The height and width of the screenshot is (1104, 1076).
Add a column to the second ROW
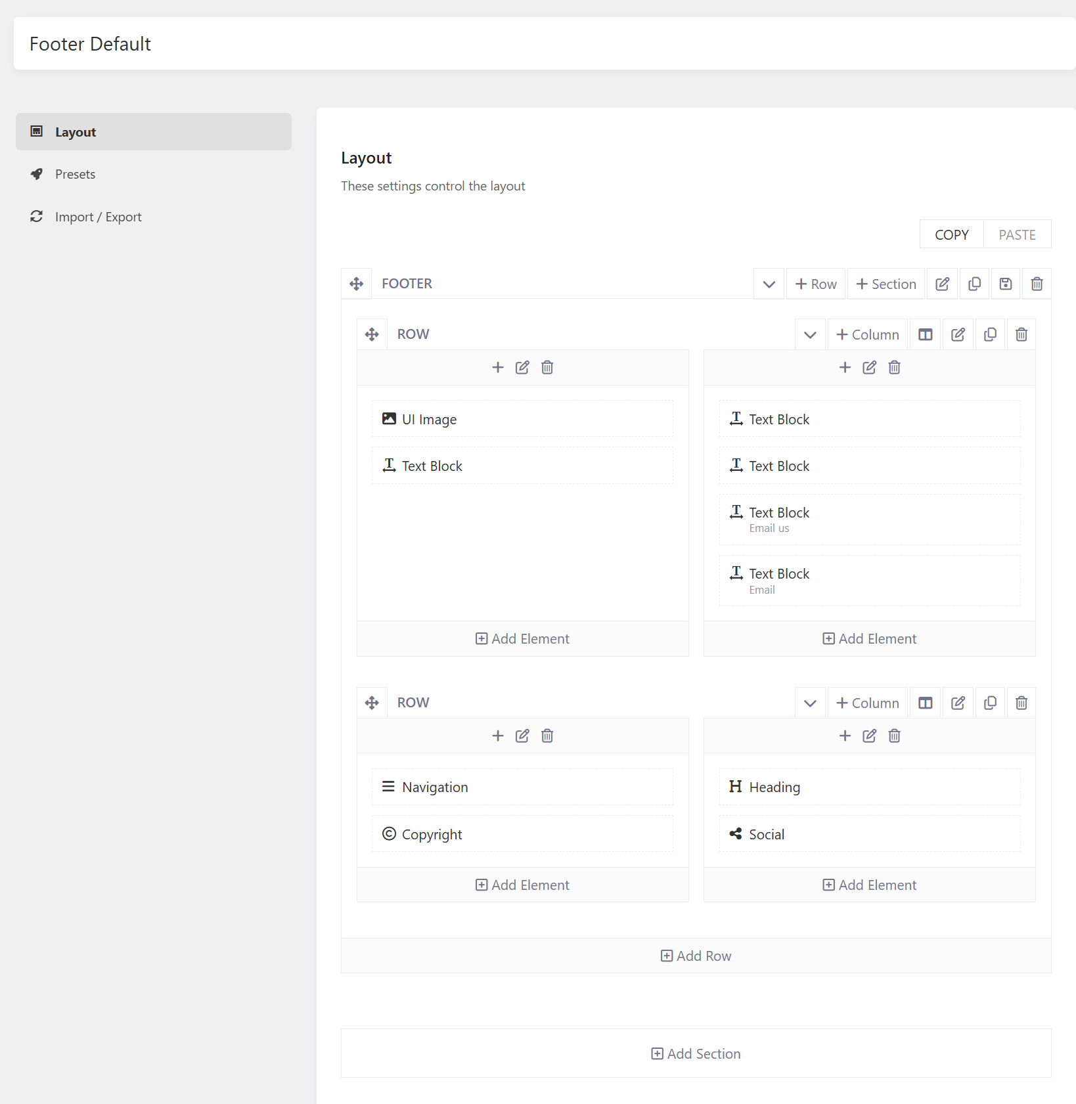pyautogui.click(x=867, y=703)
